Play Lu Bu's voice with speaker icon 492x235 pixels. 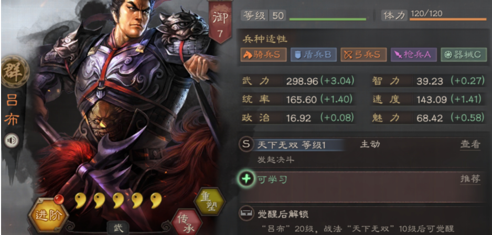click(12, 141)
